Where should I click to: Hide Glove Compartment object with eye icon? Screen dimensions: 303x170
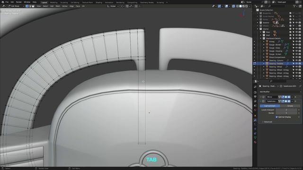297,57
